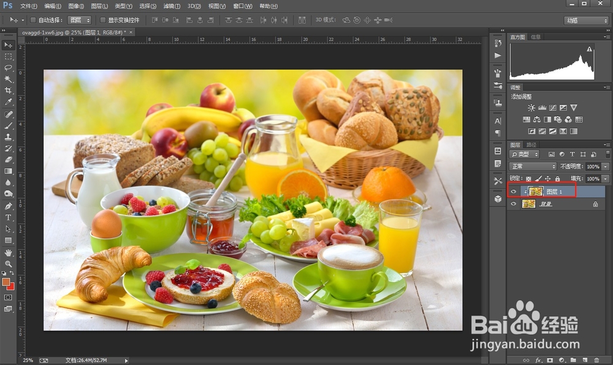Create a new layer icon
Screen dimensions: 613x365
click(x=585, y=360)
